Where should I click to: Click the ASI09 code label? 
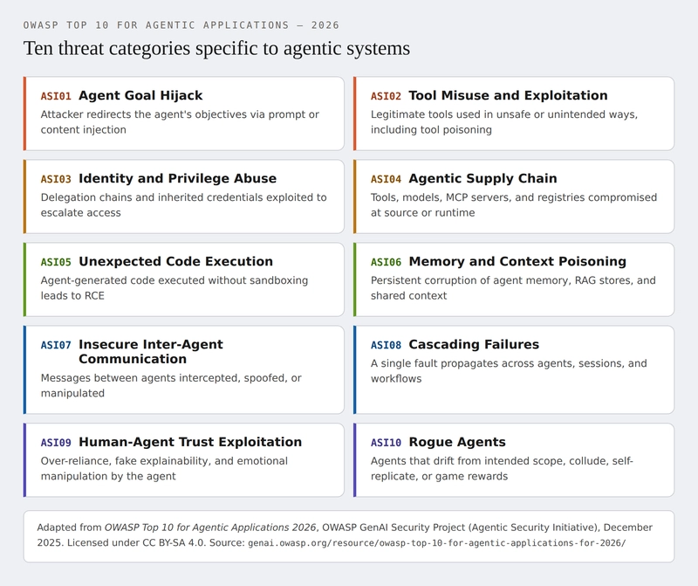tap(56, 442)
